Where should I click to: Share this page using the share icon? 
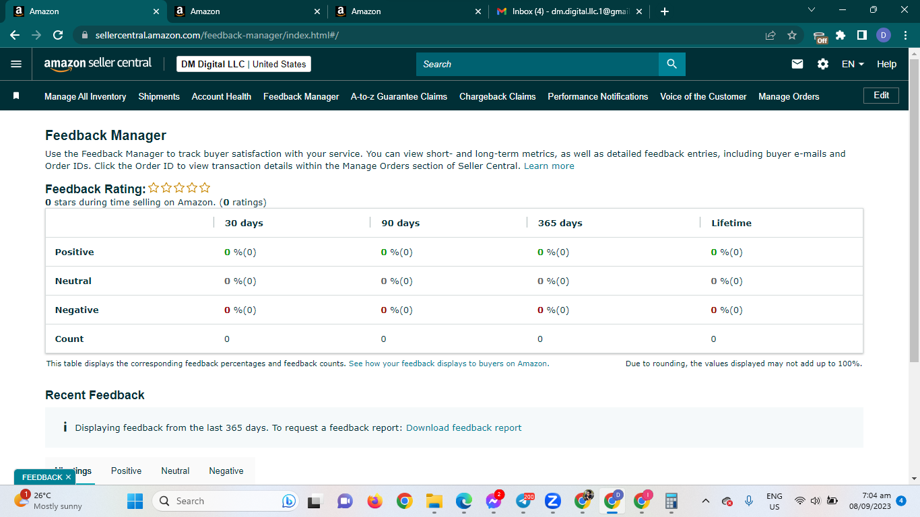(x=770, y=35)
